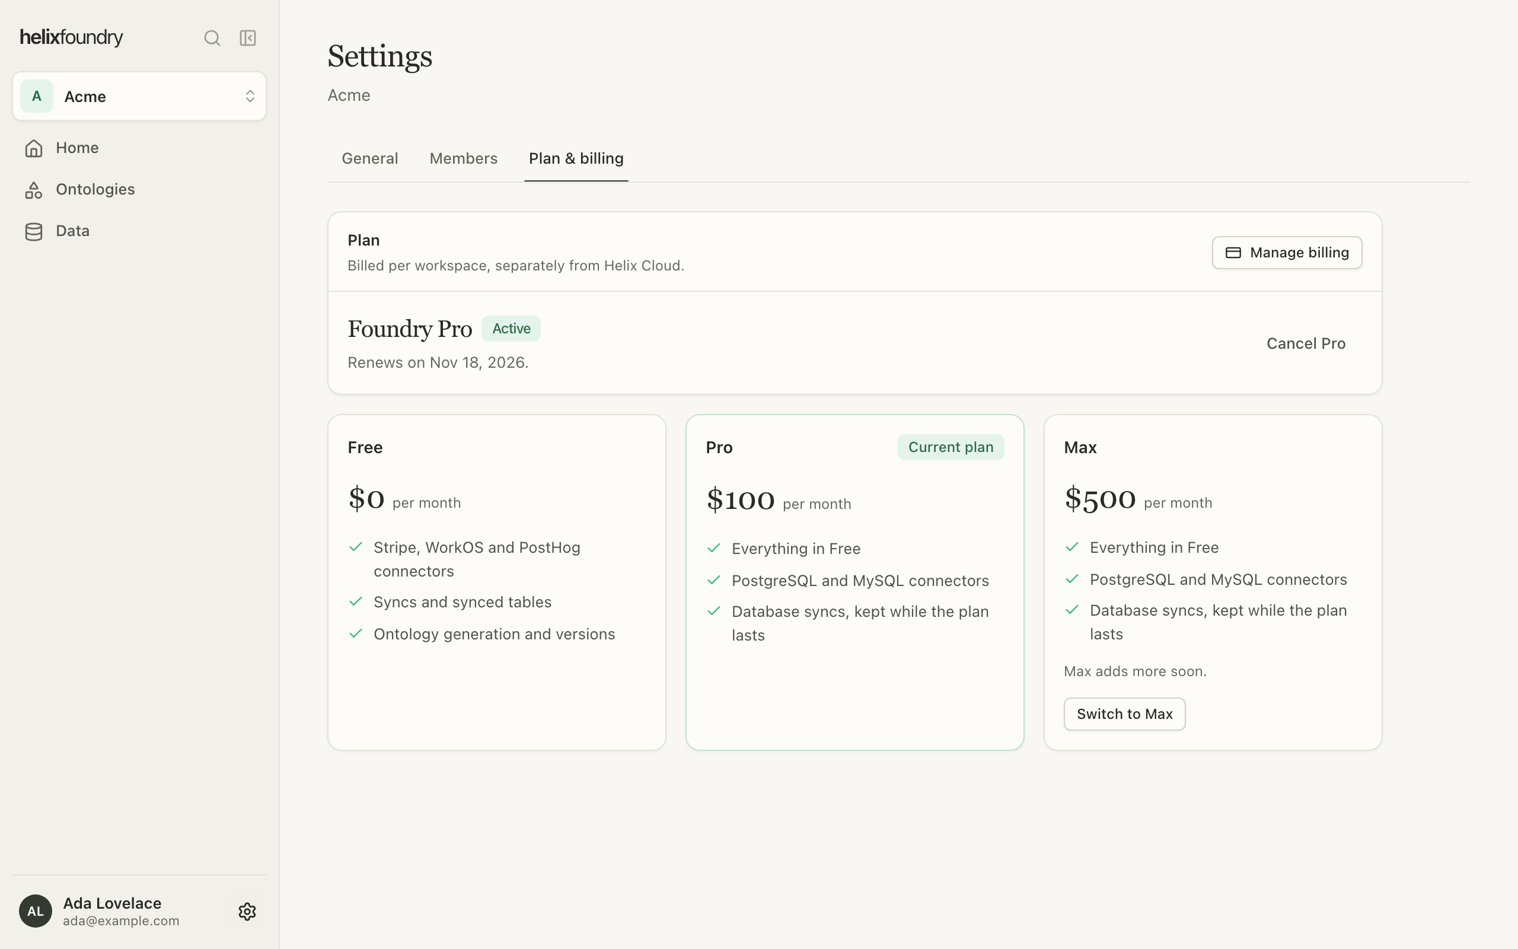Click the Current plan badge
The height and width of the screenshot is (949, 1518).
[x=951, y=447]
